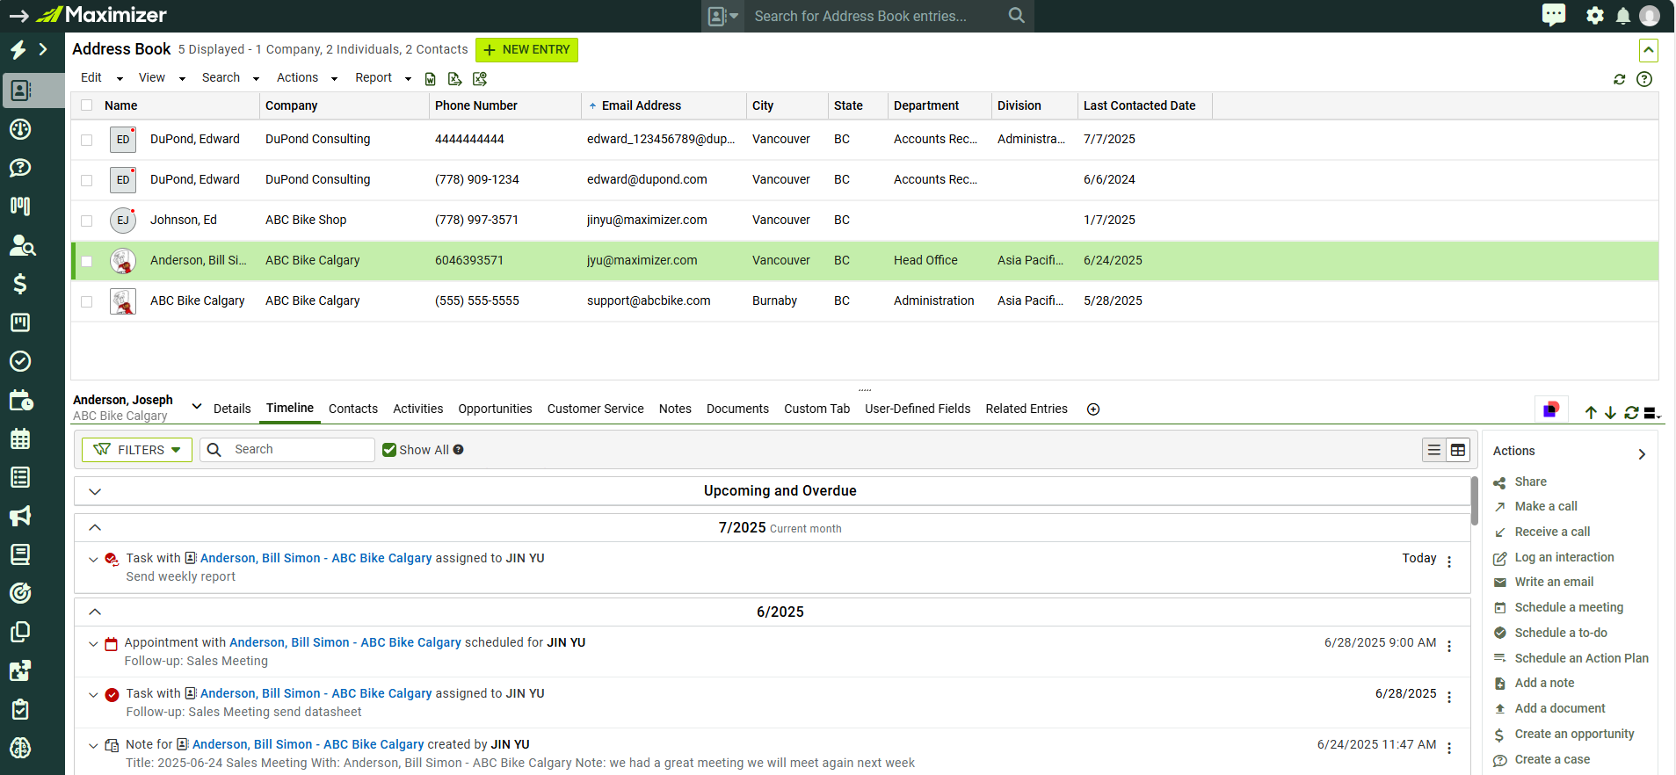Open the Report menu

coord(382,77)
